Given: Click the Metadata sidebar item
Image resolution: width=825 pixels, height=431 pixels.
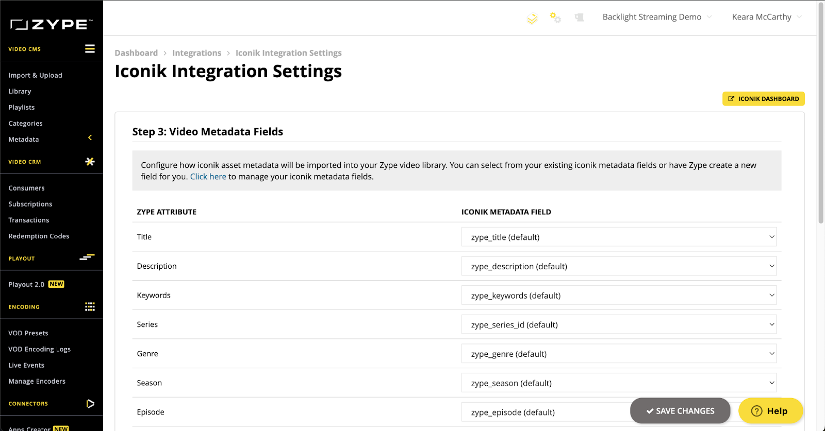Looking at the screenshot, I should (24, 140).
